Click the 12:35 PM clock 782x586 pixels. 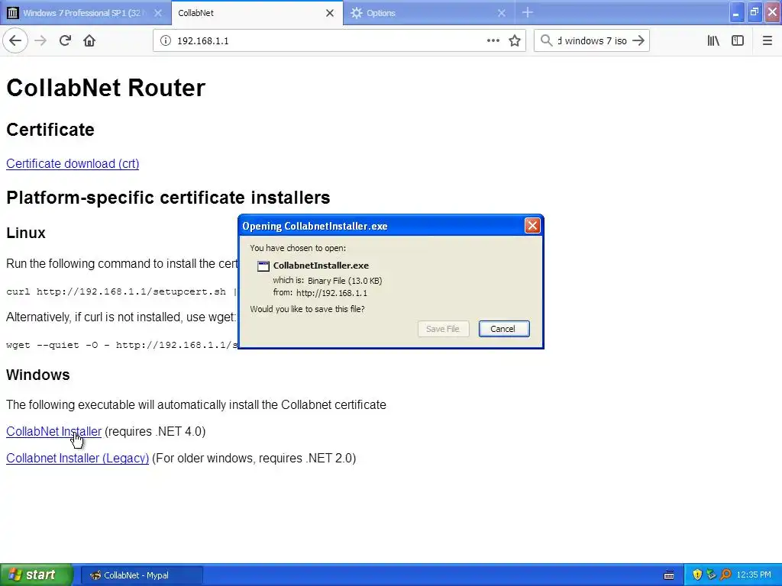(x=754, y=575)
